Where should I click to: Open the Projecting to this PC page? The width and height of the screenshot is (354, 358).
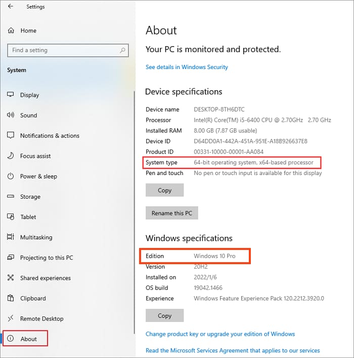[46, 258]
